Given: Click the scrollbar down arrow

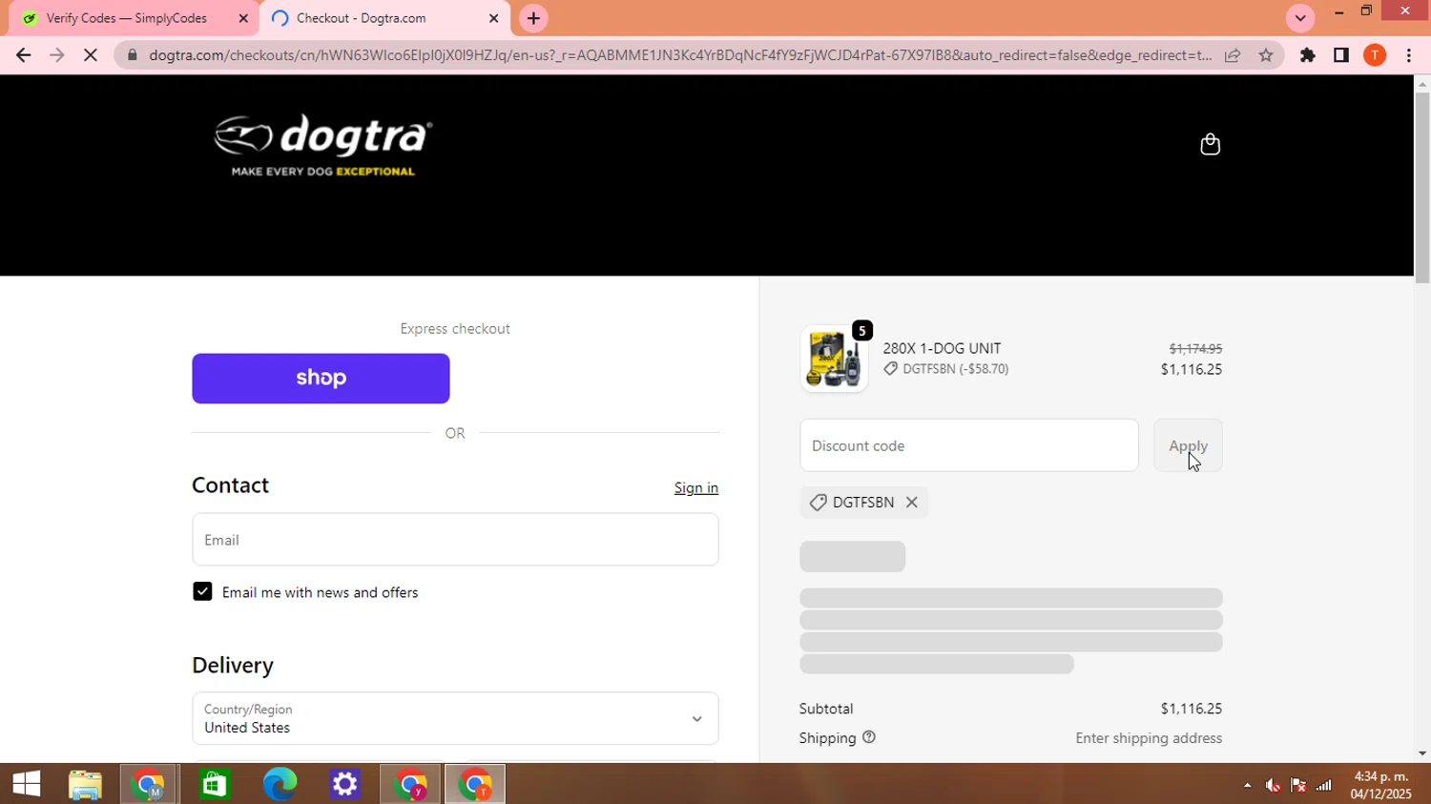Looking at the screenshot, I should pos(1422,753).
